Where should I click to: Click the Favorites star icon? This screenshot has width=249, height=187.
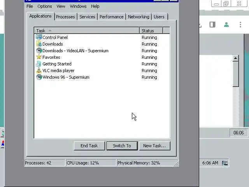[39, 57]
